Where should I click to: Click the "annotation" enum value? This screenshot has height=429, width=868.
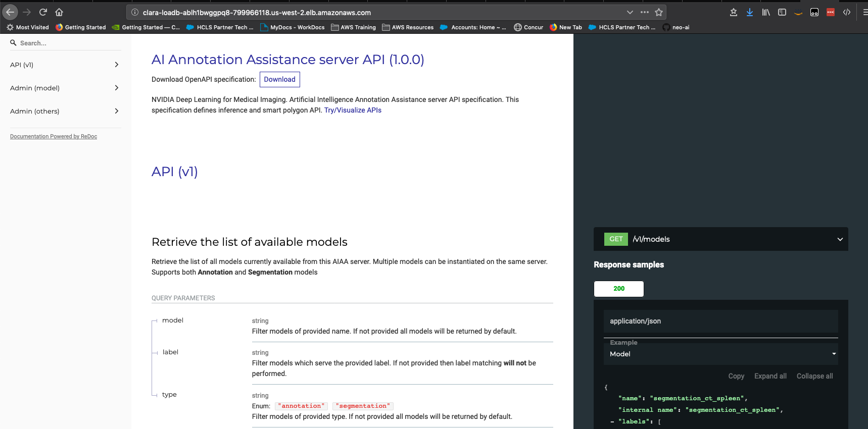point(302,406)
